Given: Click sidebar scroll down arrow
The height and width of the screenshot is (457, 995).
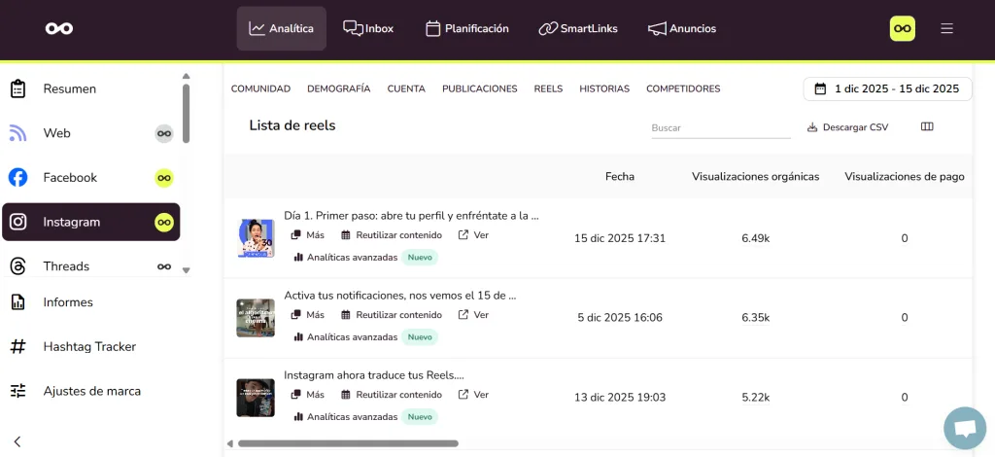Looking at the screenshot, I should click(x=186, y=269).
